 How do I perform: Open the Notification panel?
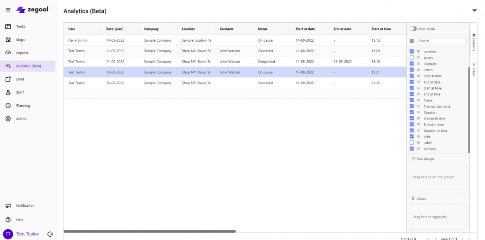pyautogui.click(x=25, y=206)
